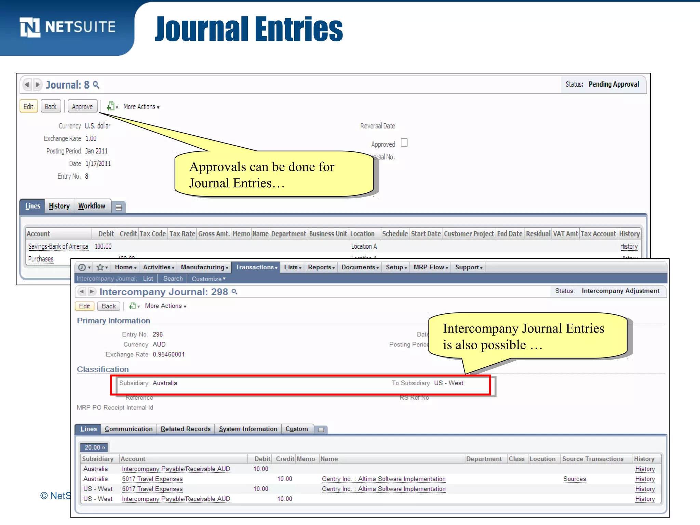The height and width of the screenshot is (525, 700).
Task: Click the Sources link
Action: click(x=575, y=479)
